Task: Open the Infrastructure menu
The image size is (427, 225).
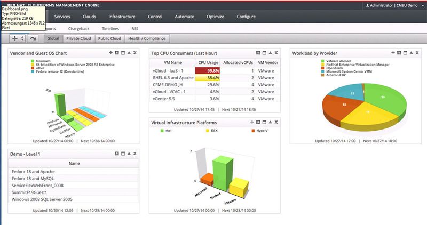Action: [122, 17]
